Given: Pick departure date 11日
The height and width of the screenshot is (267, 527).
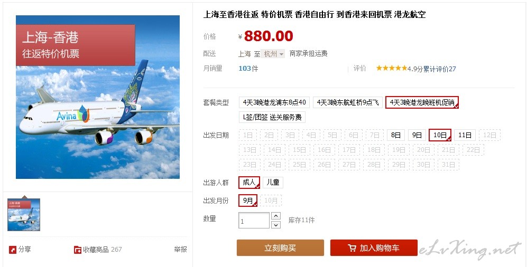Looking at the screenshot, I should 465,135.
